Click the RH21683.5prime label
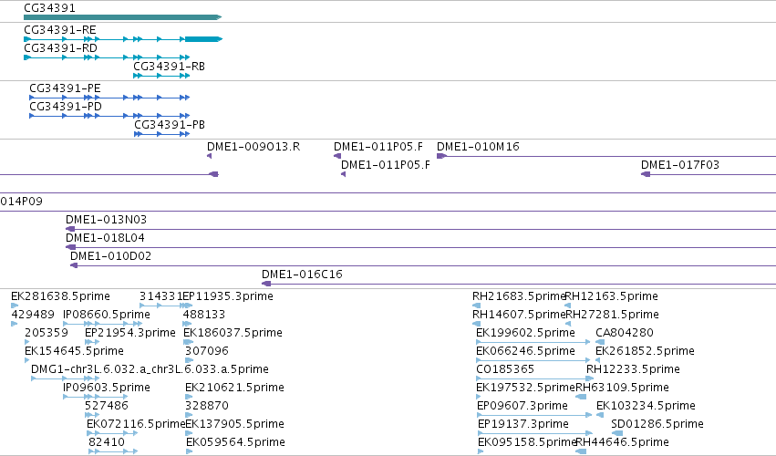 coord(519,296)
